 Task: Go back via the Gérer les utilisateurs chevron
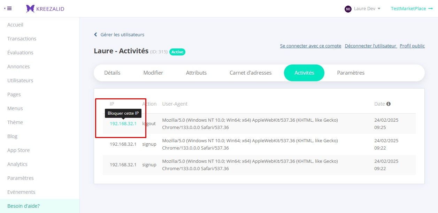96,35
